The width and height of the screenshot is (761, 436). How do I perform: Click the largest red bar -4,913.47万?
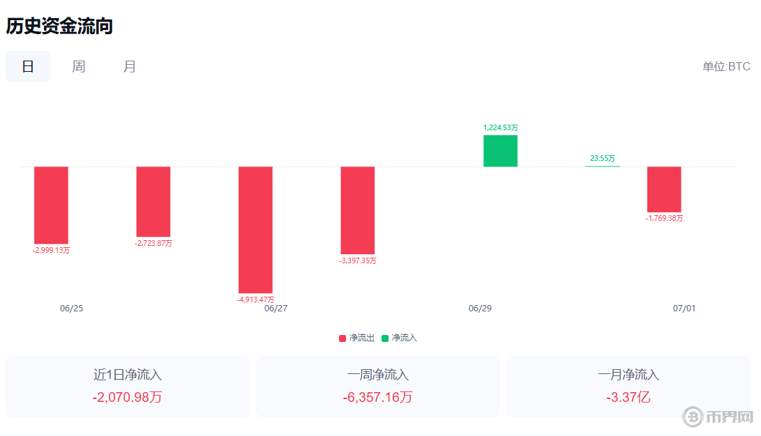click(255, 230)
